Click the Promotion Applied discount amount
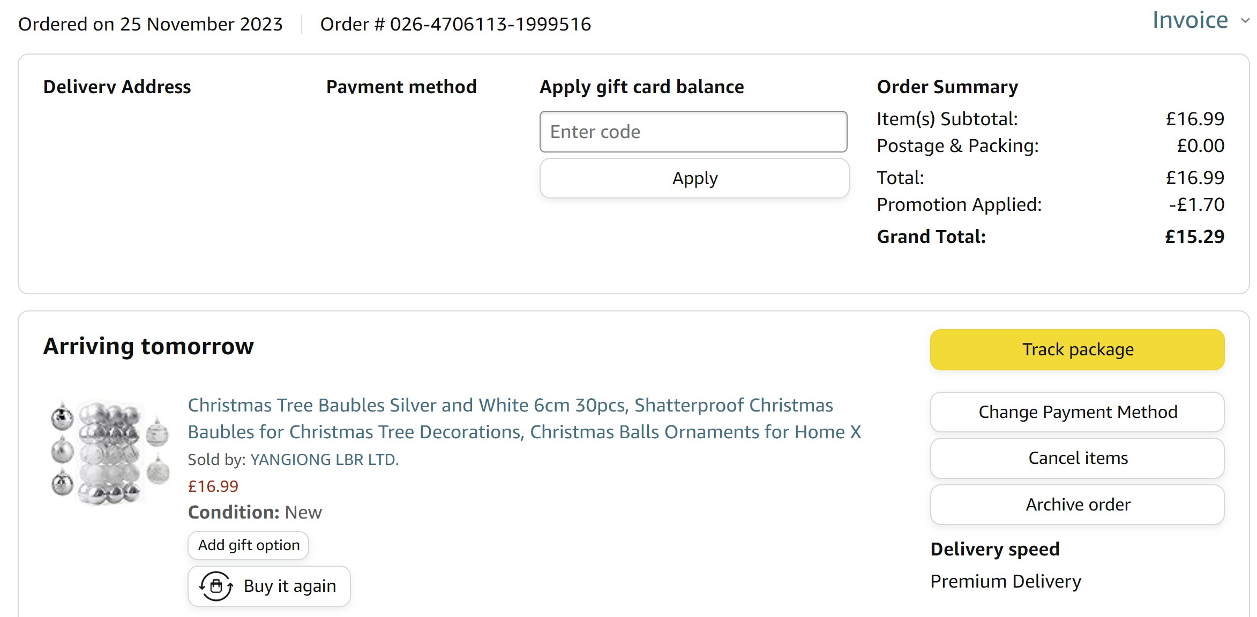The height and width of the screenshot is (617, 1257). [1196, 204]
